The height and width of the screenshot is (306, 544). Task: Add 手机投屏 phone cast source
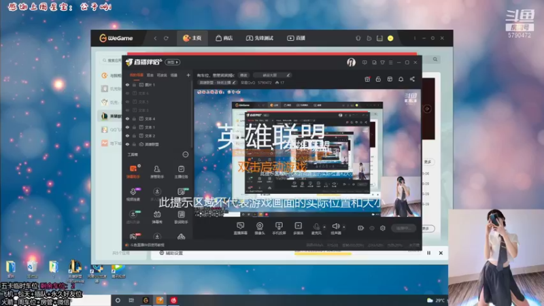tap(279, 228)
